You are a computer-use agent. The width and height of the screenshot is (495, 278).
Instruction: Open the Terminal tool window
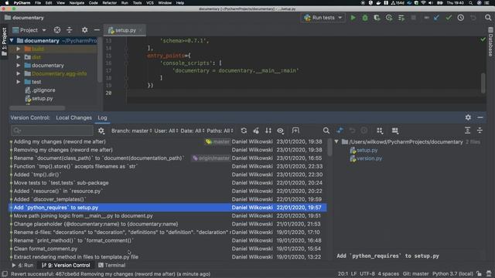click(111, 265)
